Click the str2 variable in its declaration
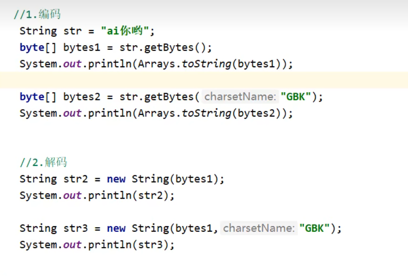The image size is (408, 276). [x=75, y=179]
